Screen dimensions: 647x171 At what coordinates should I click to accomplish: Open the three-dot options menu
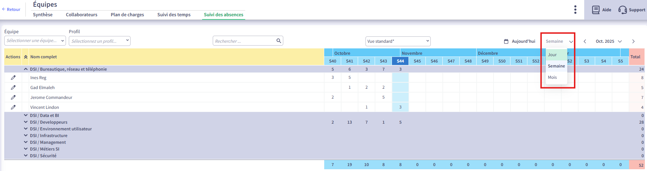click(575, 10)
